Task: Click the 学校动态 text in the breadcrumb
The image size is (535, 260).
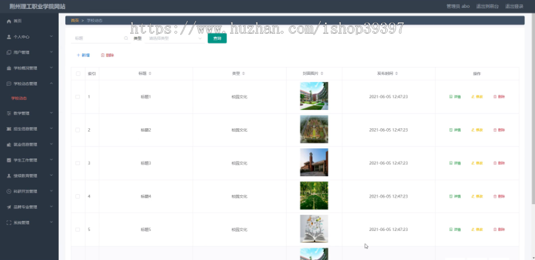Action: click(x=95, y=20)
